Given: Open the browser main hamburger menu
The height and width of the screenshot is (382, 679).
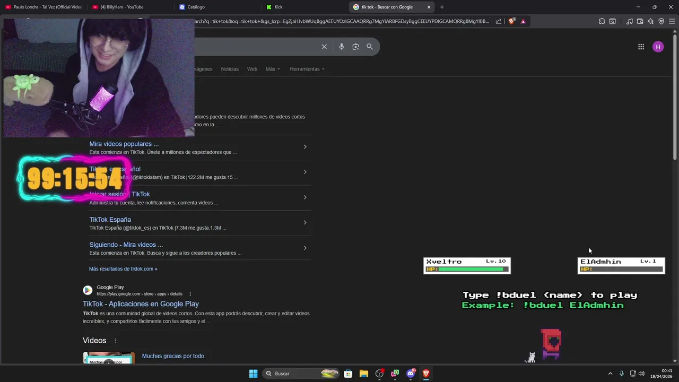Looking at the screenshot, I should coord(672,21).
